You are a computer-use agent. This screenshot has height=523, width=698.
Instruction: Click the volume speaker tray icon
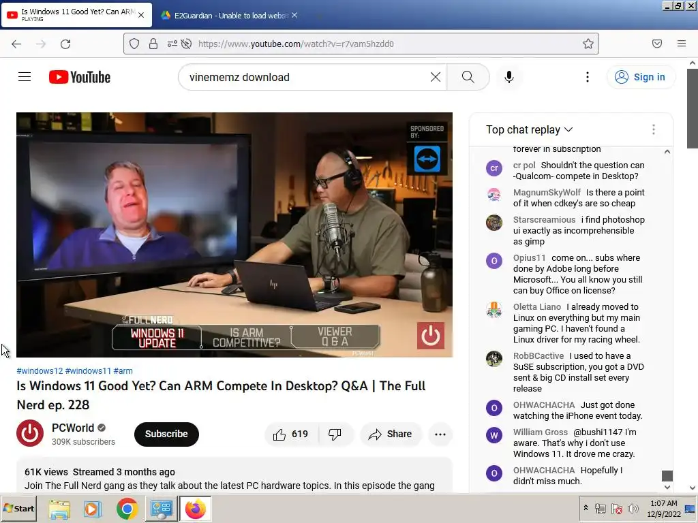633,508
